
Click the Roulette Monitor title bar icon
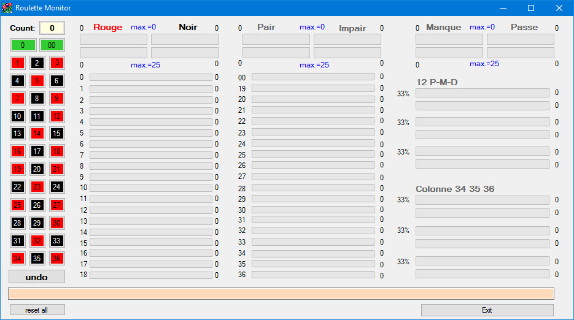(7, 8)
